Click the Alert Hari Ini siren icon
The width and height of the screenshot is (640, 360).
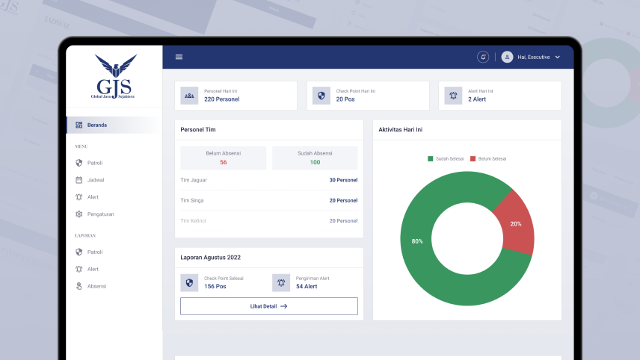pos(453,96)
